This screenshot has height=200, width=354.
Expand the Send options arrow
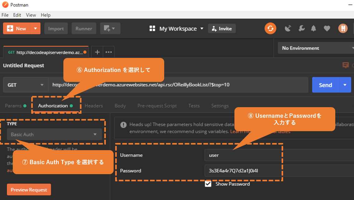[345, 85]
